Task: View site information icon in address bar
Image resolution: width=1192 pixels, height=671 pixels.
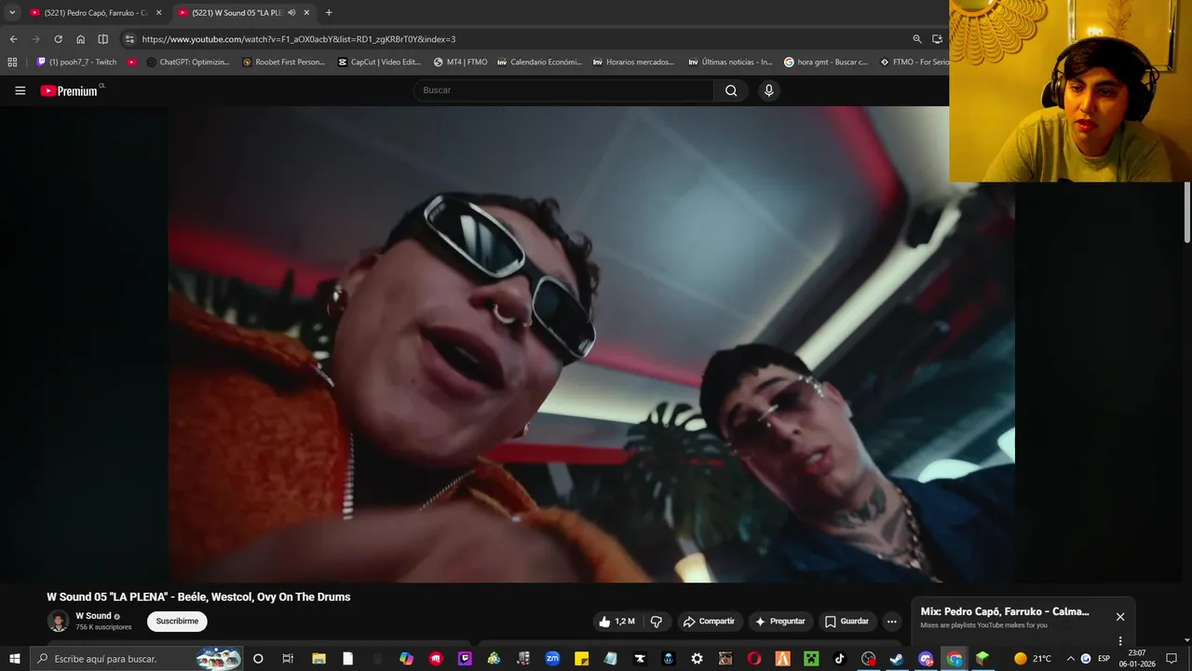Action: point(129,39)
